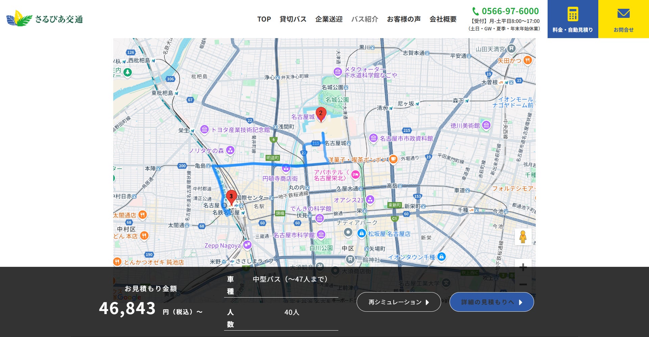The image size is (649, 337).
Task: Click the 久屋大通 station label
Action: click(347, 189)
